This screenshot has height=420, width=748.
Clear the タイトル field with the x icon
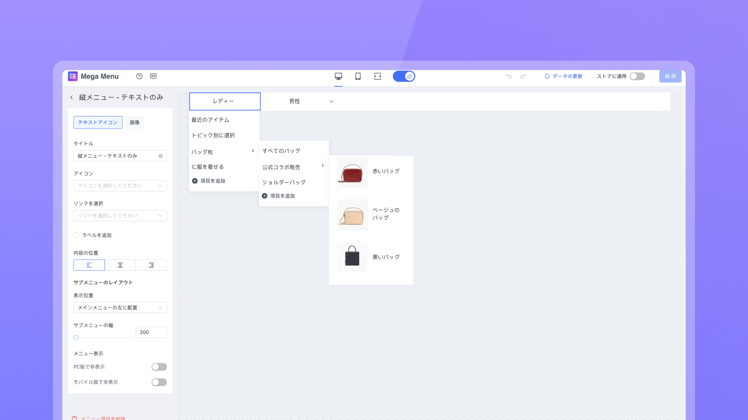coord(161,156)
